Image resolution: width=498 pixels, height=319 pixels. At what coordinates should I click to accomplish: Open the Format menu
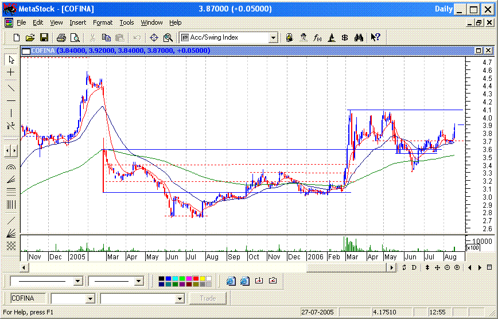pyautogui.click(x=103, y=22)
